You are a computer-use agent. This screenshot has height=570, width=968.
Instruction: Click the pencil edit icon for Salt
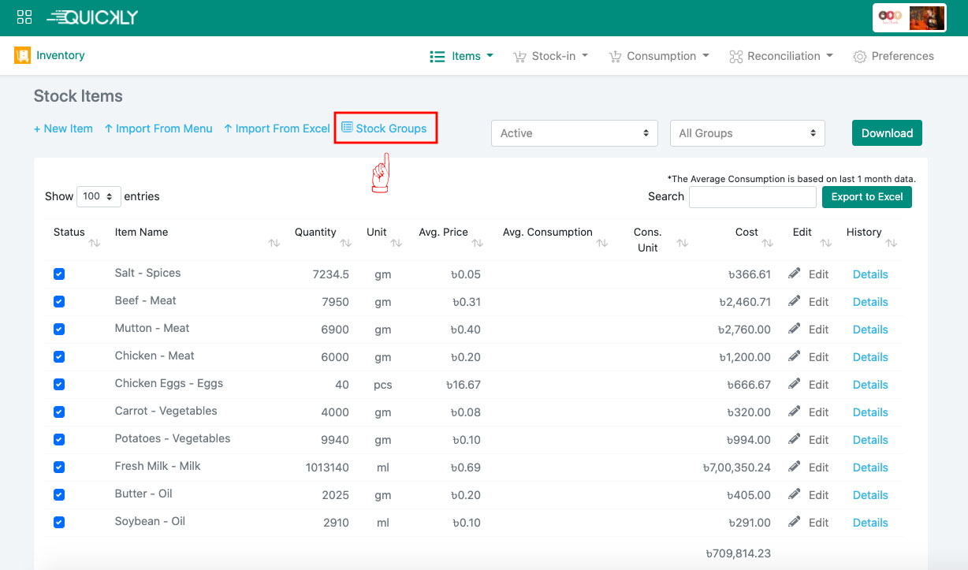tap(795, 274)
